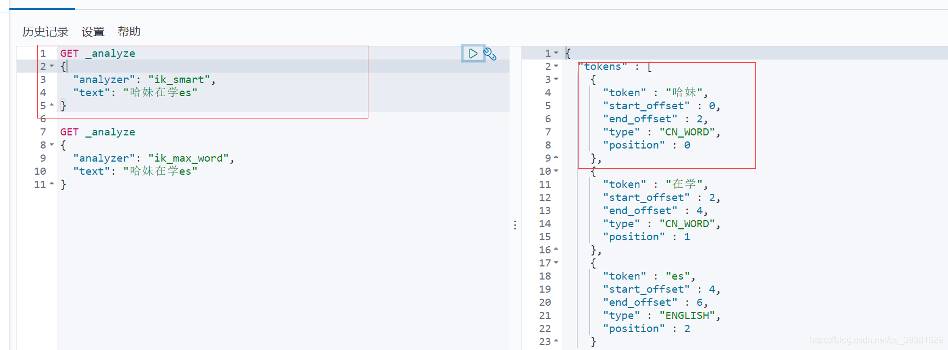The height and width of the screenshot is (350, 948).
Task: Click the token value "哈妹"
Action: [x=684, y=93]
